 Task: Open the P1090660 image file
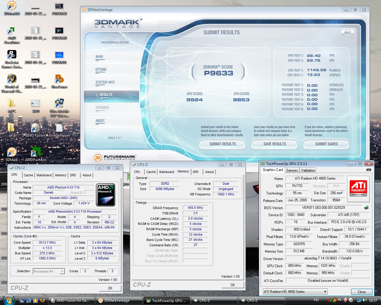pyautogui.click(x=59, y=33)
